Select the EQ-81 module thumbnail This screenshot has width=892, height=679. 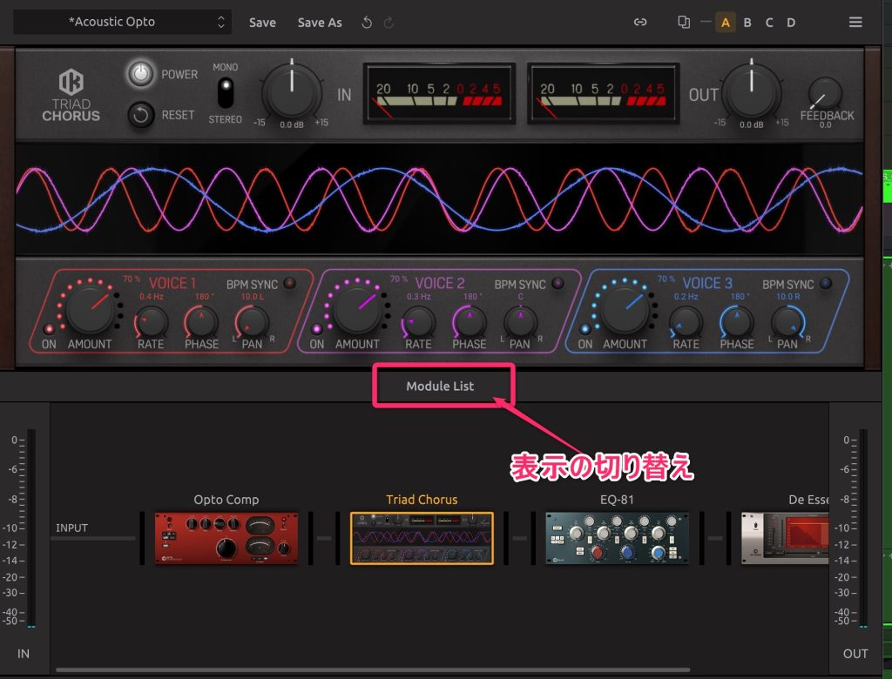(x=617, y=538)
